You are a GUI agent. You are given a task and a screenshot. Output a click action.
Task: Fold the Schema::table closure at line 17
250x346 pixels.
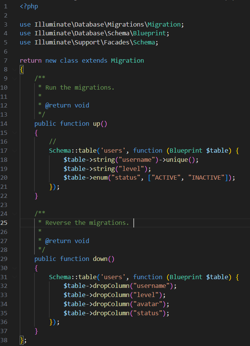(x=15, y=151)
